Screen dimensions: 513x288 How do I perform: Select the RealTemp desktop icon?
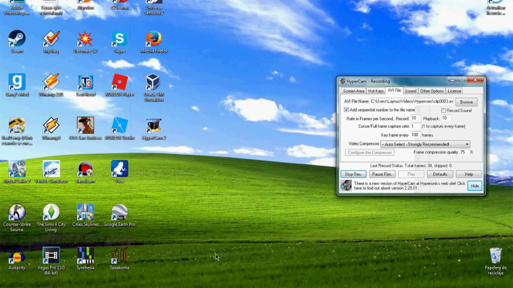17,131
